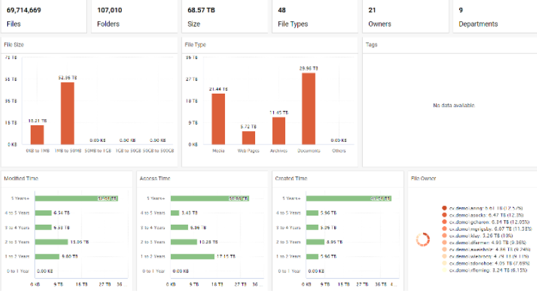This screenshot has width=537, height=293.
Task: Select the Documents bar in File Type chart
Action: pos(308,108)
